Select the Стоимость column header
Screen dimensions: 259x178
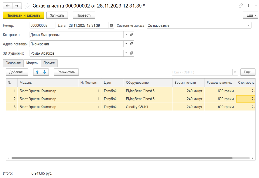pos(246,83)
